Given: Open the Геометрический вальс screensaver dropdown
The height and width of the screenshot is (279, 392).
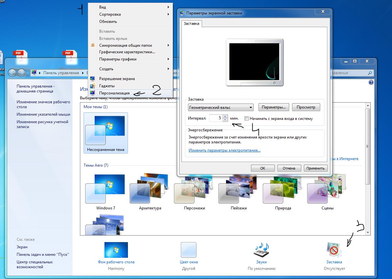Looking at the screenshot, I should coord(221,107).
